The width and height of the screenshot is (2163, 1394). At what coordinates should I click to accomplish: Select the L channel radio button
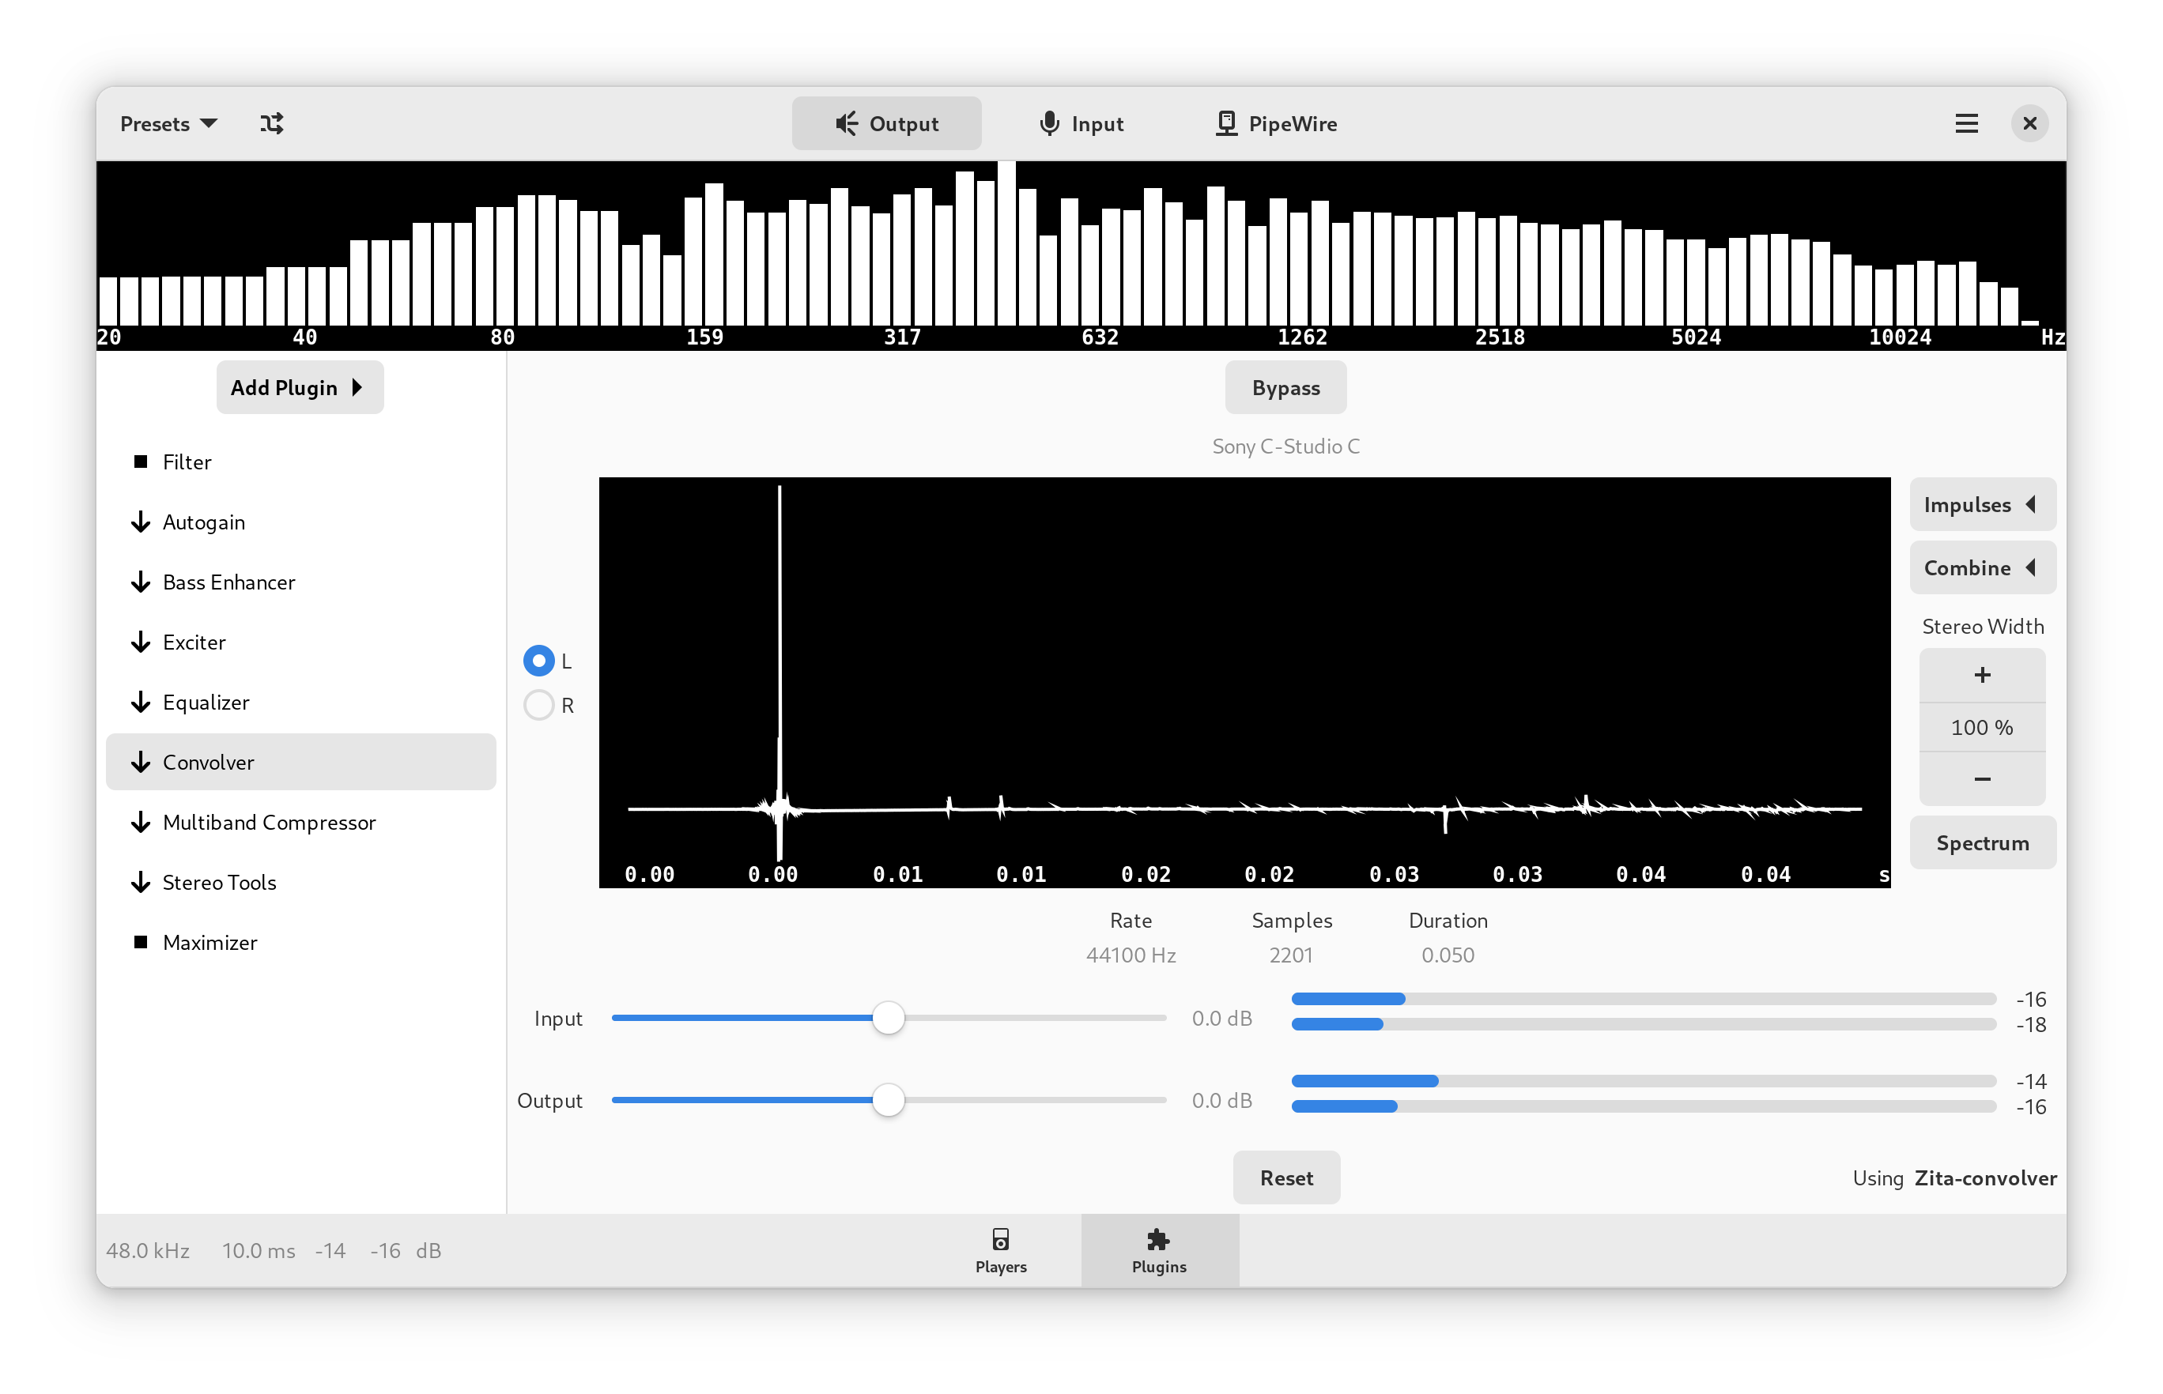538,661
